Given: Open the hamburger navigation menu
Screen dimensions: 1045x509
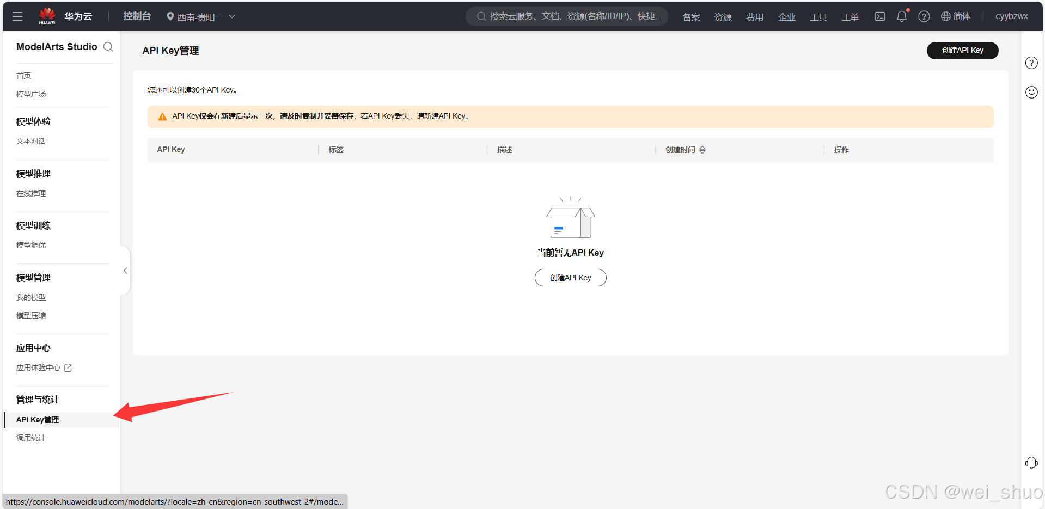Looking at the screenshot, I should [x=17, y=16].
